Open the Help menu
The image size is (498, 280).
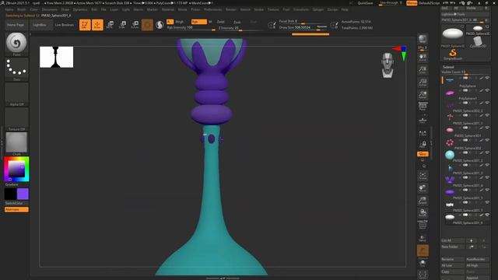(345, 9)
